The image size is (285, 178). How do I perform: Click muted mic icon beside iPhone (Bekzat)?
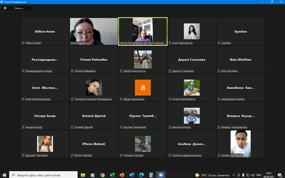[72, 156]
